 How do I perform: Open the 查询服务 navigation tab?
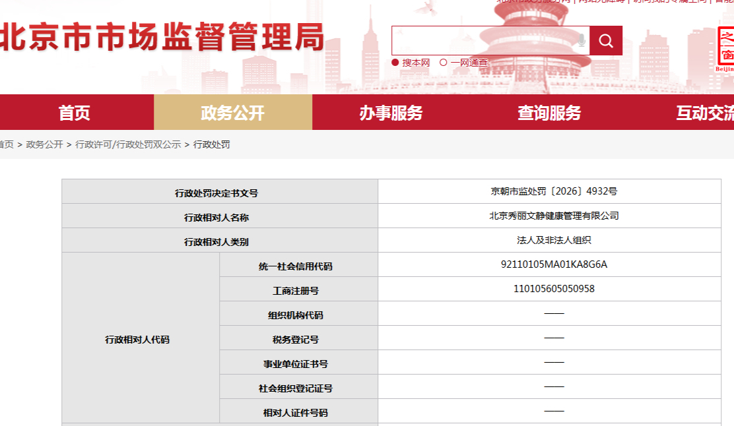[x=549, y=112]
